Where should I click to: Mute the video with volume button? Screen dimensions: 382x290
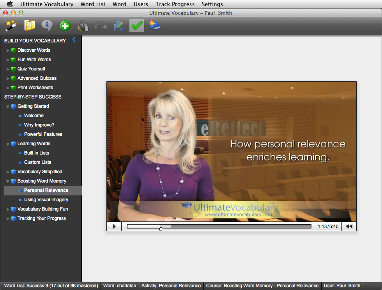tap(349, 226)
